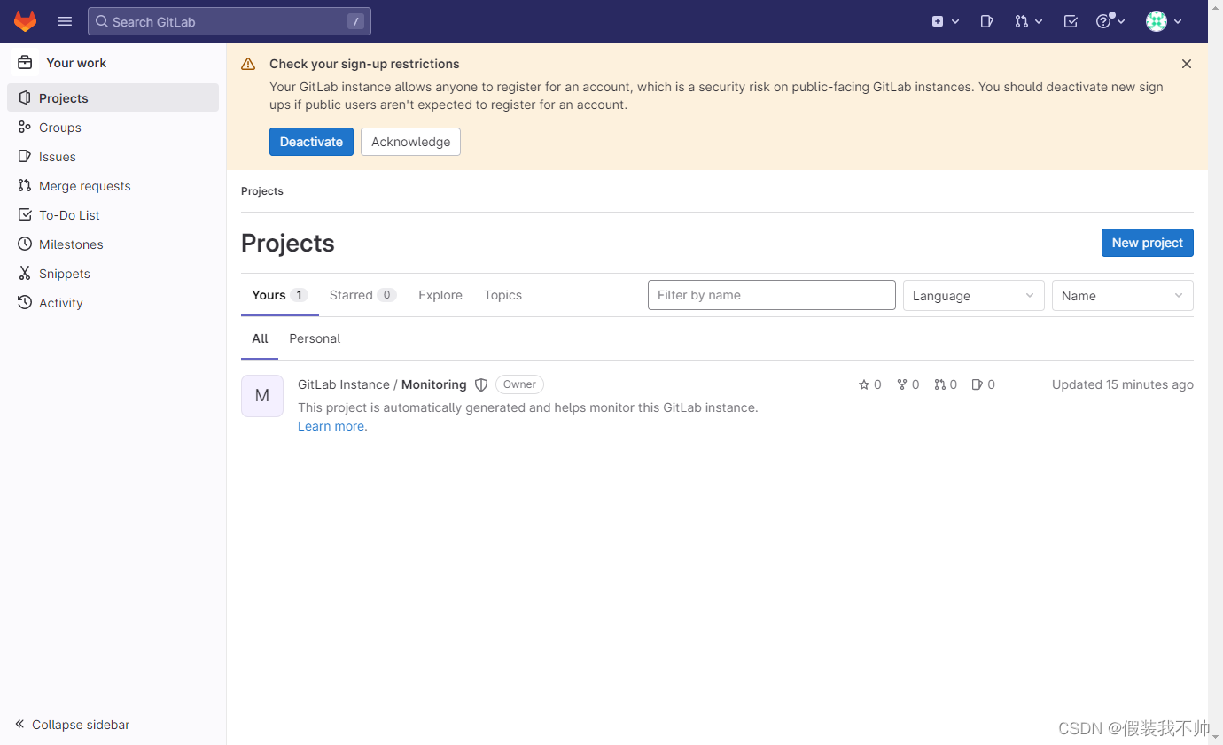Click the Learn more link
1223x745 pixels.
point(331,426)
